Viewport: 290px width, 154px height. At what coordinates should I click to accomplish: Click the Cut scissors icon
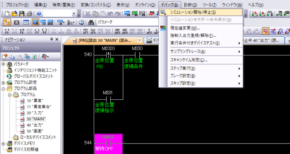click(x=88, y=14)
